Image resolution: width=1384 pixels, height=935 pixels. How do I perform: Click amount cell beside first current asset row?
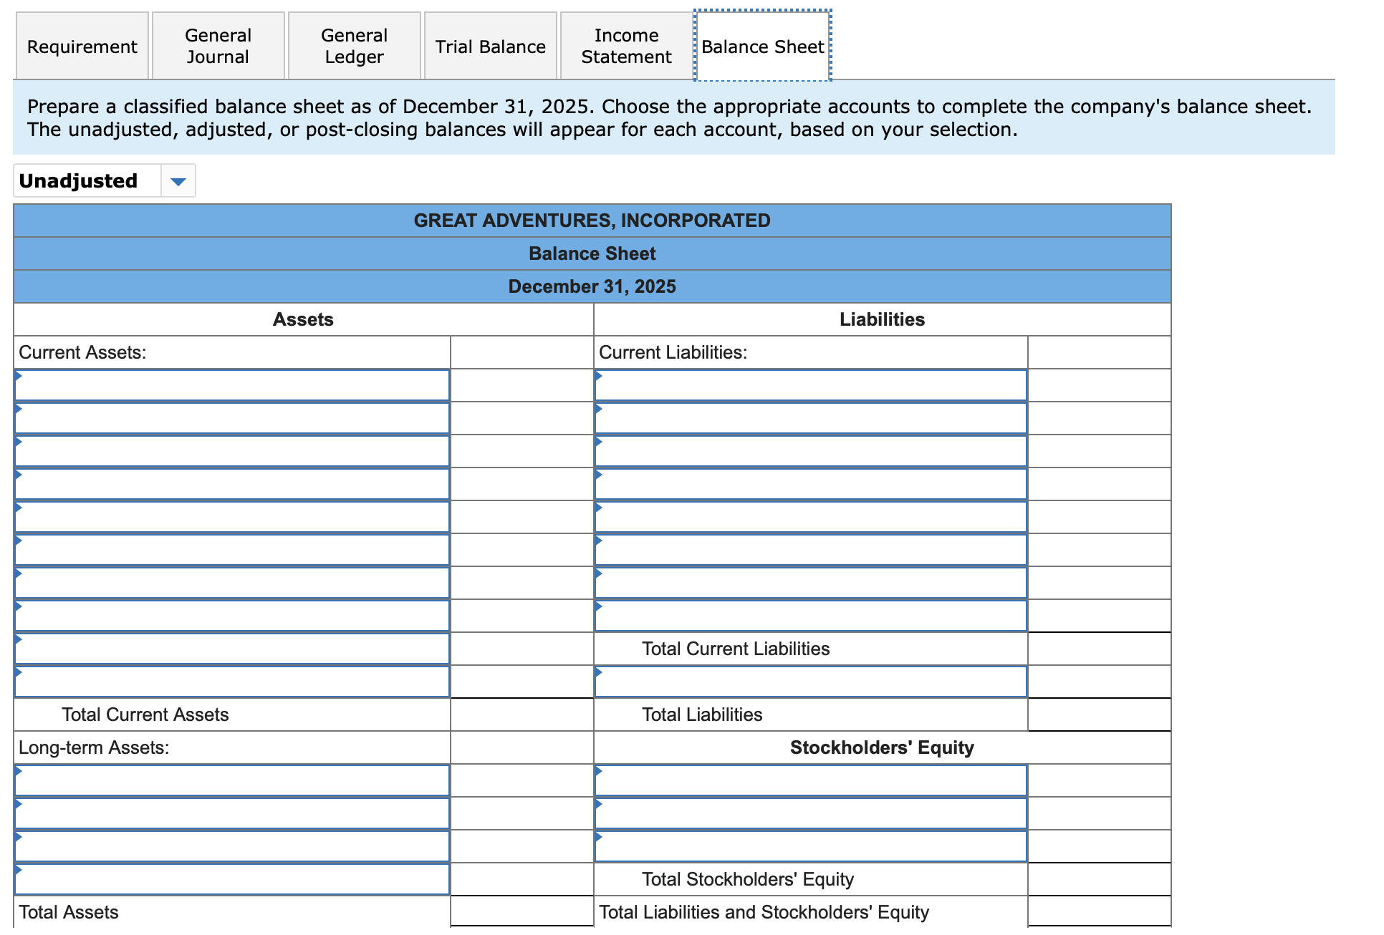click(522, 386)
